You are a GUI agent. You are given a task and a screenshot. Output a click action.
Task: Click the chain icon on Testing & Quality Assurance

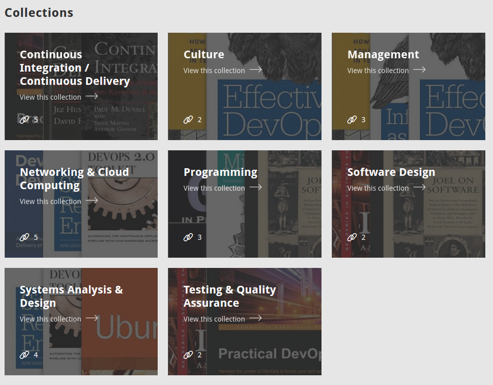tap(188, 354)
